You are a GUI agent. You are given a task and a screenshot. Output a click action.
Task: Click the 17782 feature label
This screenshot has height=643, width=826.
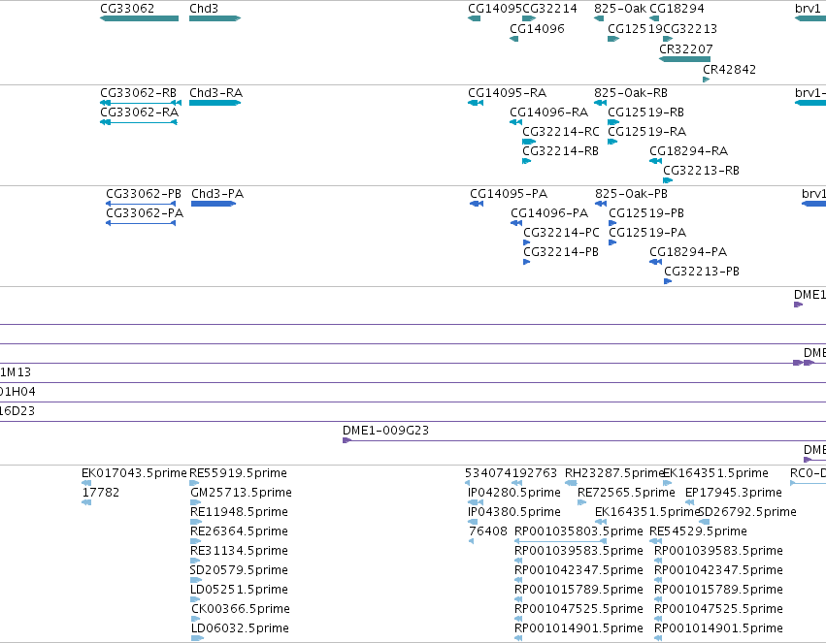101,493
